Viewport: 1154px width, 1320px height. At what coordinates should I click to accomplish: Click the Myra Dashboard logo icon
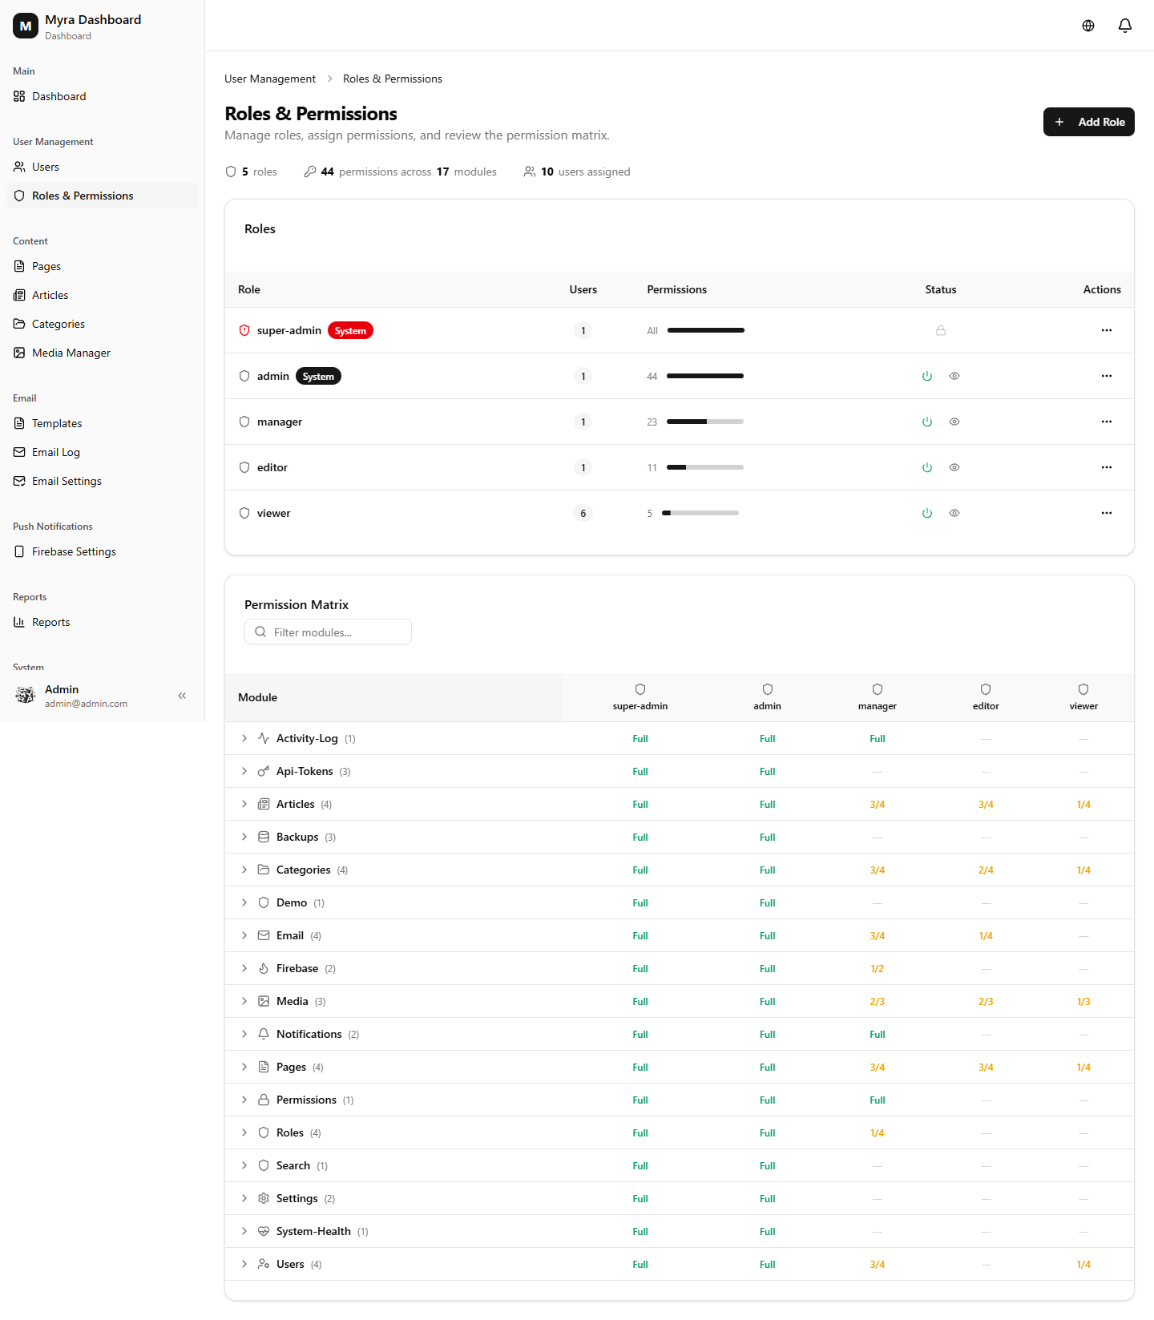(26, 26)
